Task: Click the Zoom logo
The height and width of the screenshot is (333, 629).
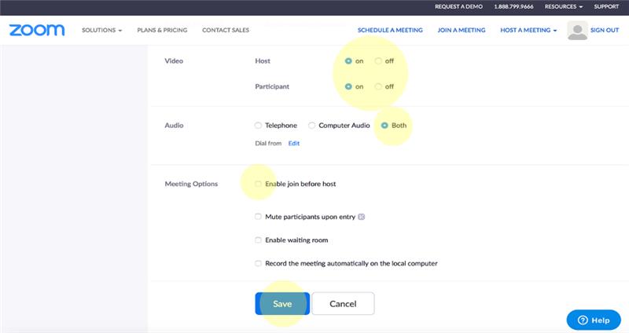Action: pyautogui.click(x=36, y=30)
